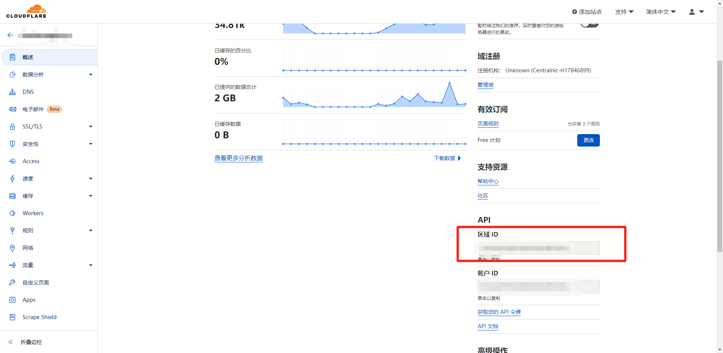Open the 简体中文 language dropdown
This screenshot has height=353, width=723.
pos(661,12)
